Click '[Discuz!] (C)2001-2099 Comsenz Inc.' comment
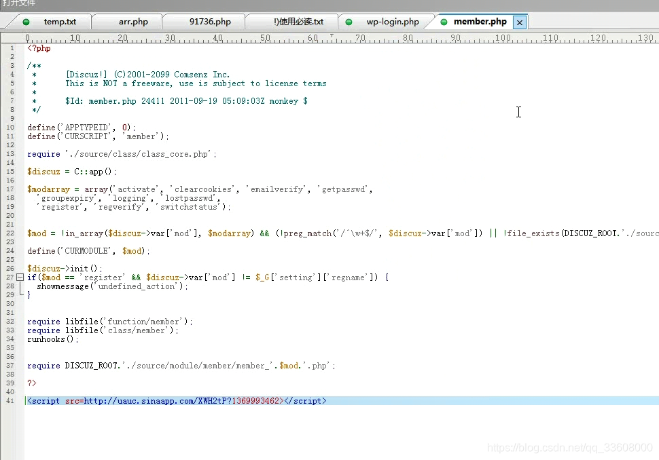 pos(147,75)
